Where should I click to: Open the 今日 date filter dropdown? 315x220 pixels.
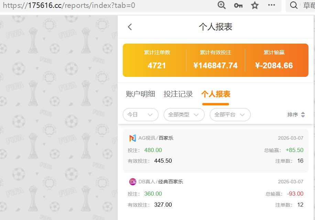click(140, 115)
